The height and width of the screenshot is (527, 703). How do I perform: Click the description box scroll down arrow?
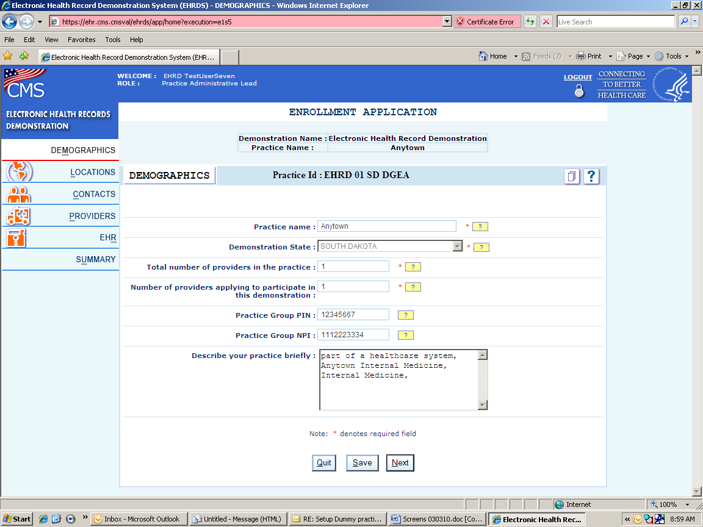(x=483, y=405)
